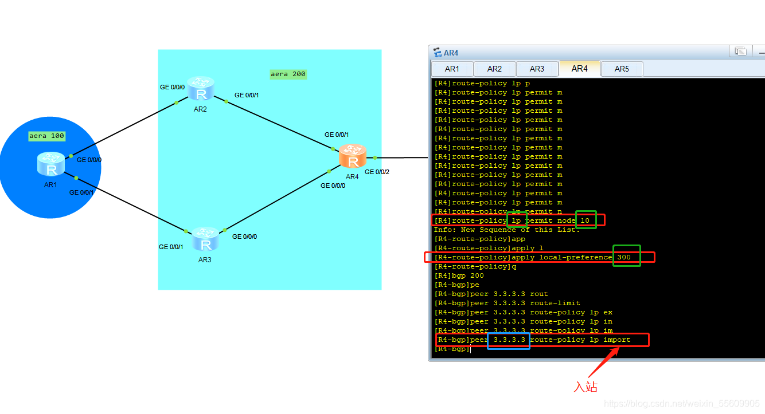Click the line "[R4-route-policy]apply l"
This screenshot has width=765, height=414.
pyautogui.click(x=489, y=248)
